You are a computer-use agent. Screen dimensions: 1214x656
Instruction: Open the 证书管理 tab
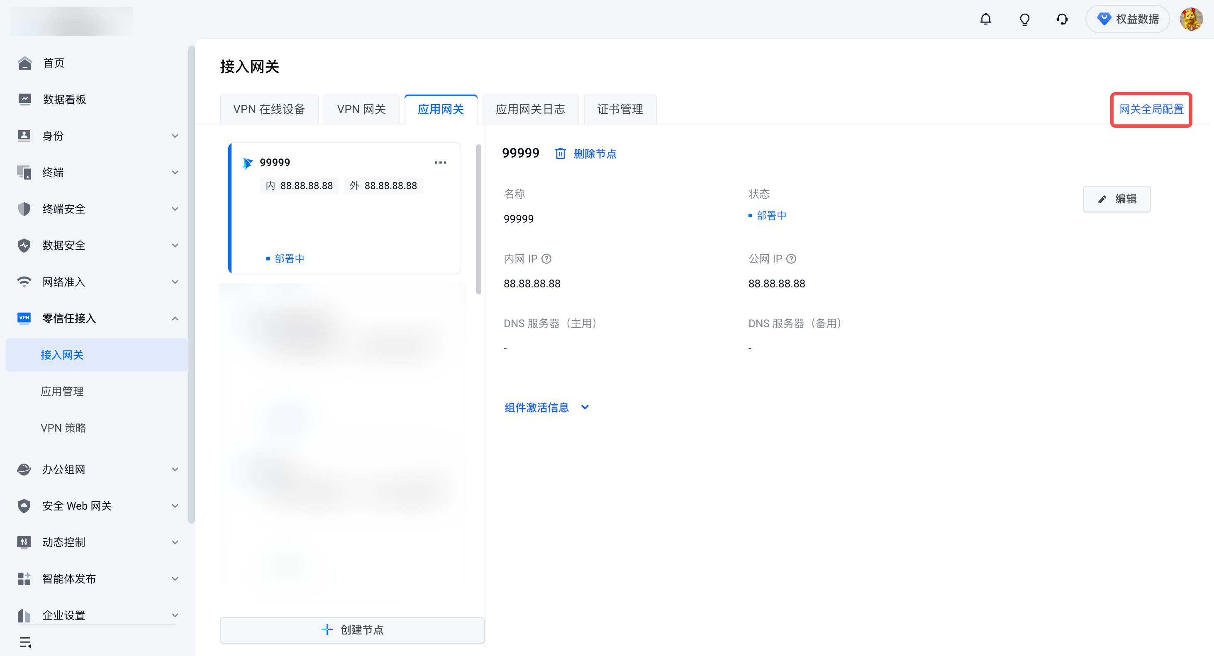(619, 109)
